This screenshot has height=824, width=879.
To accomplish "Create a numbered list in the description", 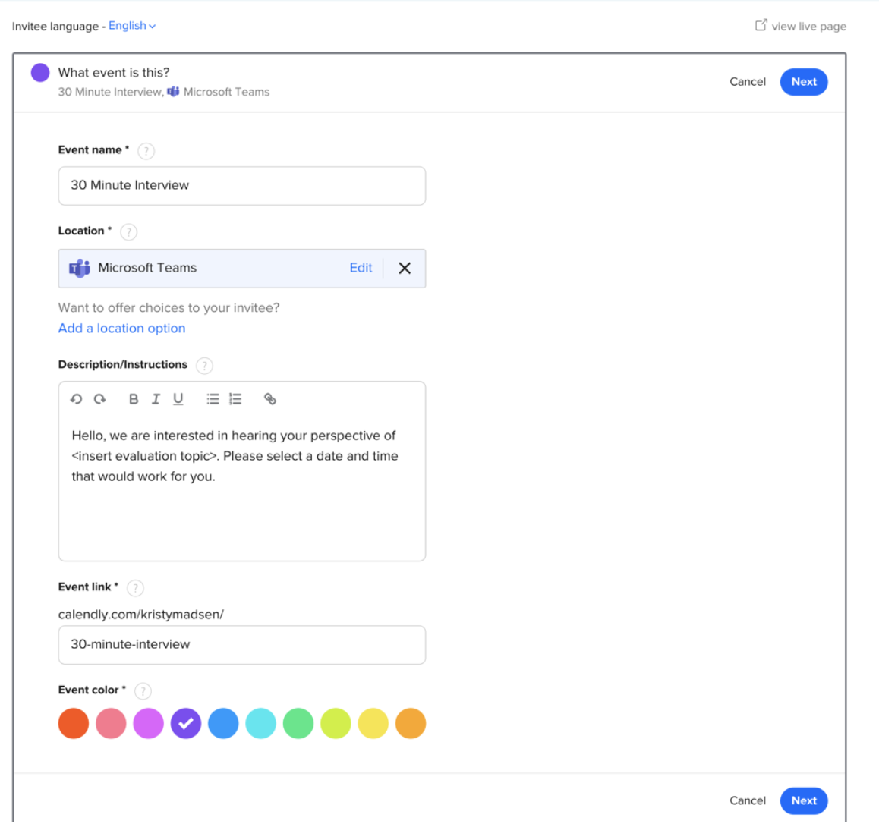I will (235, 398).
